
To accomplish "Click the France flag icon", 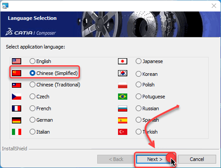I will 16,108.
